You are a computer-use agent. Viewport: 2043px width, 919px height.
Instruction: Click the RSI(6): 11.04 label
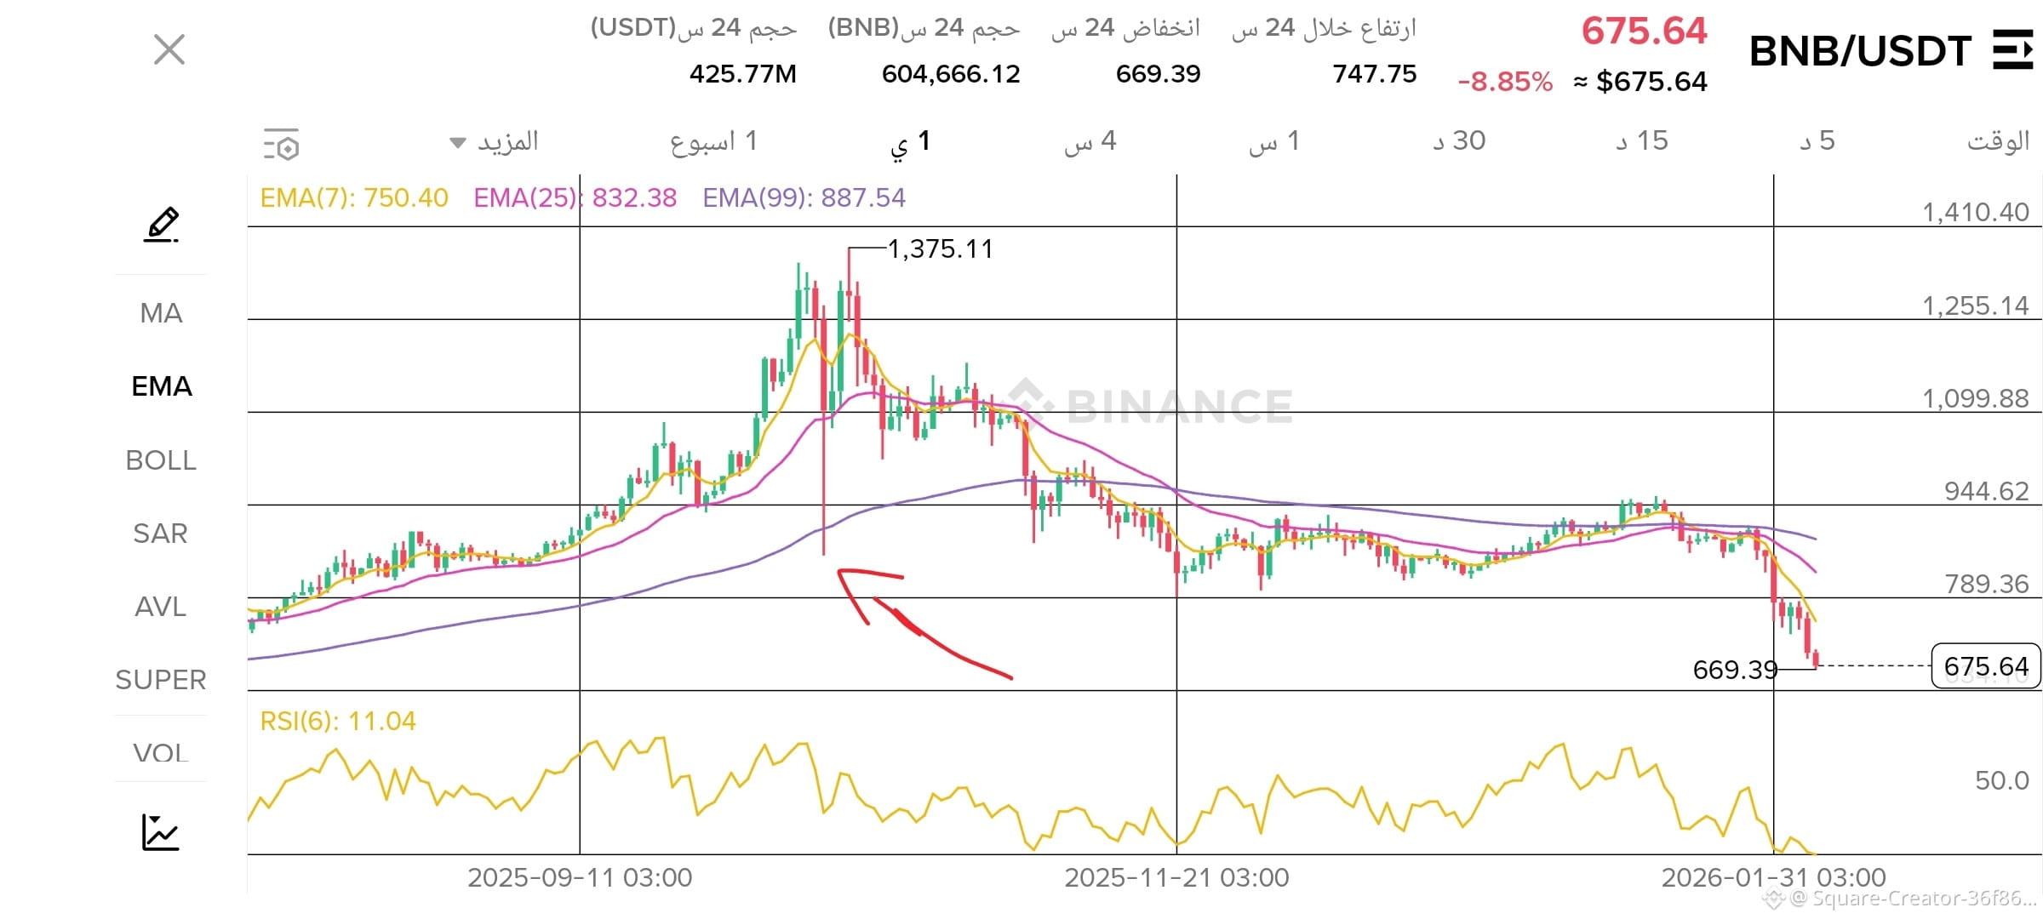point(338,722)
